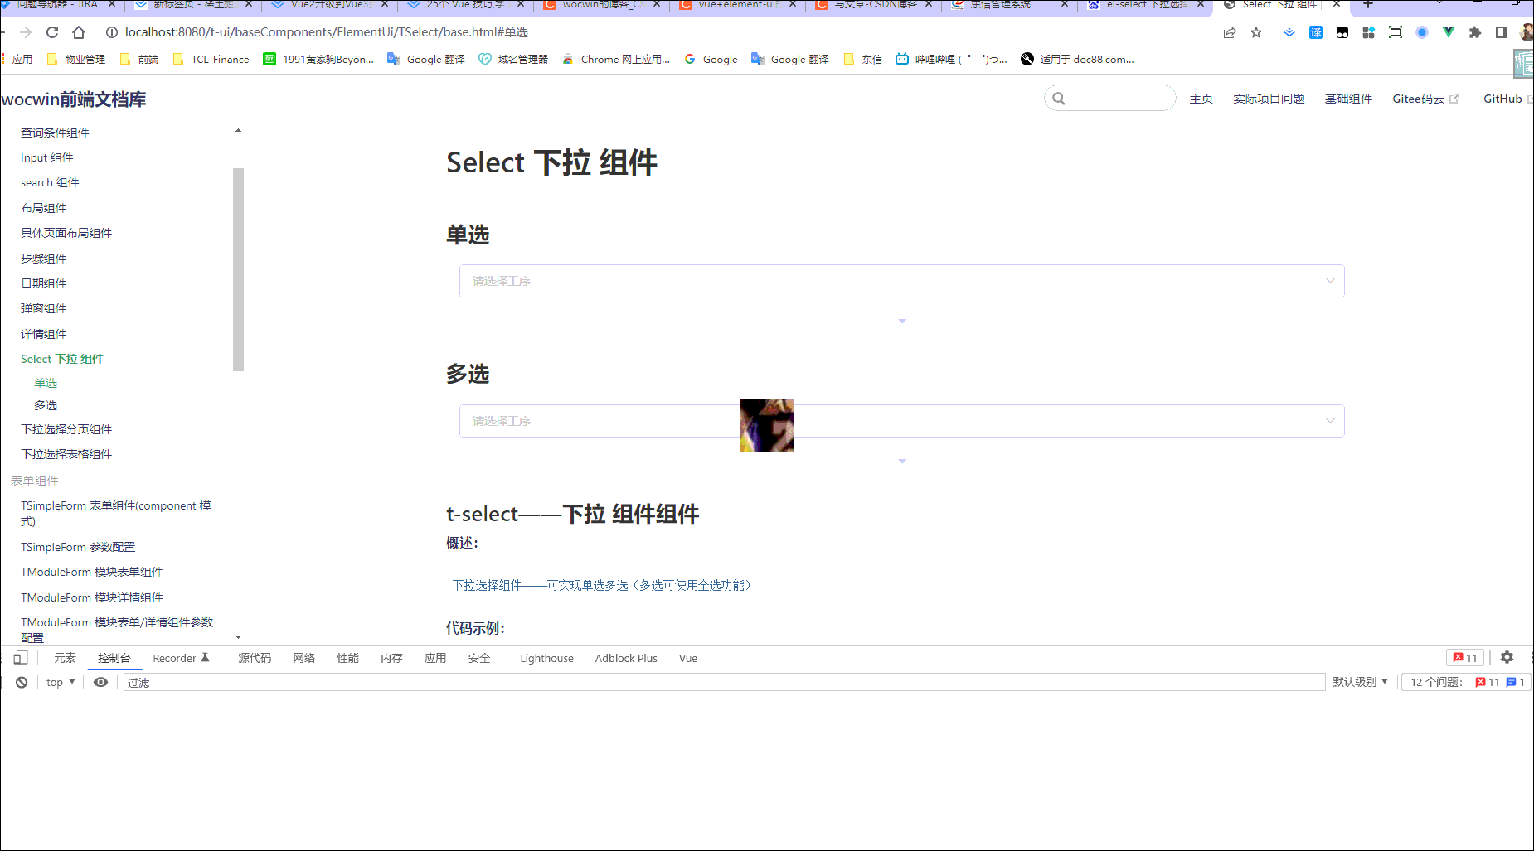Open the site info icon before the URL
Screen dimensions: 1534x851
[112, 32]
